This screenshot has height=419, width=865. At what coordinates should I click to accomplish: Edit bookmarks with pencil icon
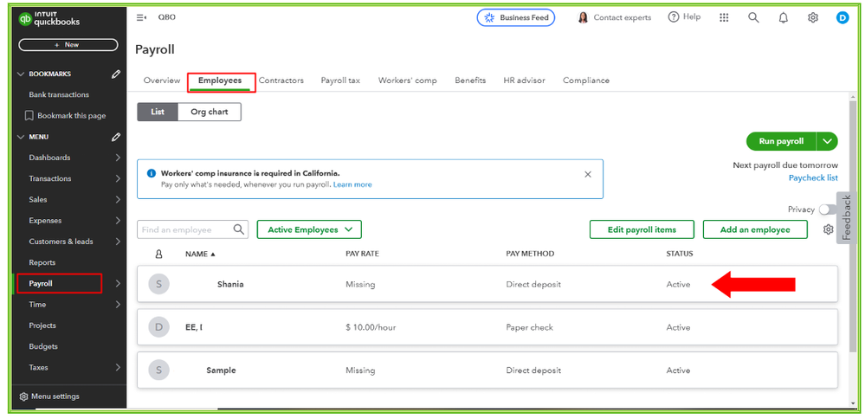[116, 74]
